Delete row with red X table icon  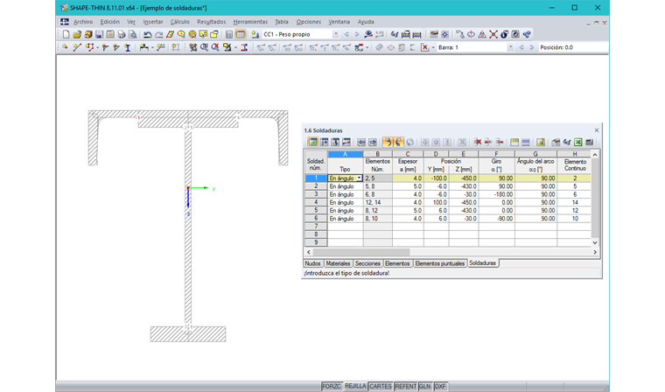pyautogui.click(x=477, y=142)
